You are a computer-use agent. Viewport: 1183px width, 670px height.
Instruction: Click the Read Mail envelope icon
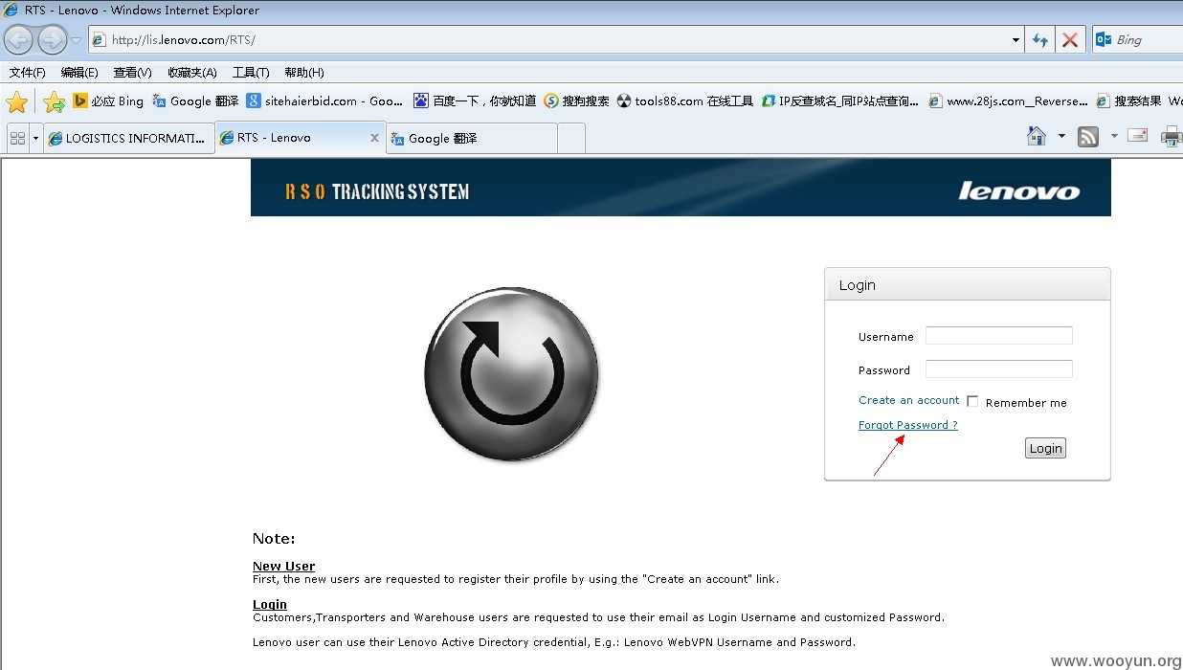[x=1138, y=136]
